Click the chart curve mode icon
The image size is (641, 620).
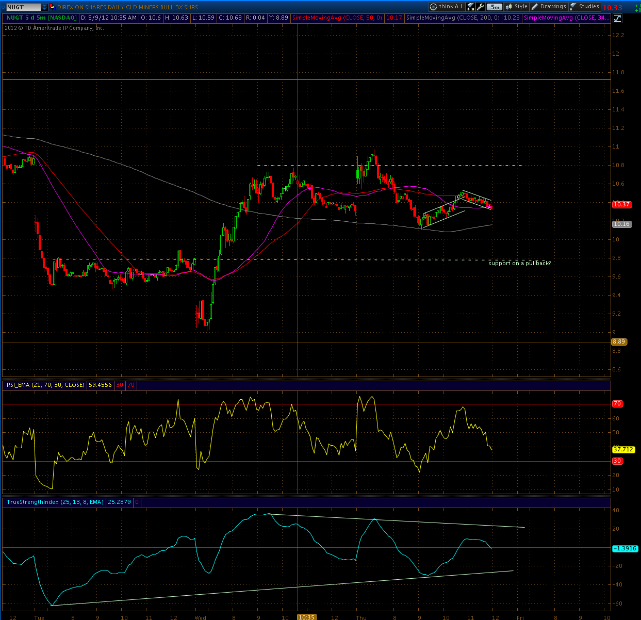617,18
